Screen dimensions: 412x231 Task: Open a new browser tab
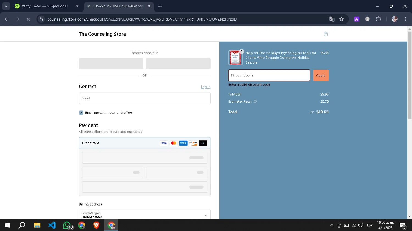tap(160, 6)
